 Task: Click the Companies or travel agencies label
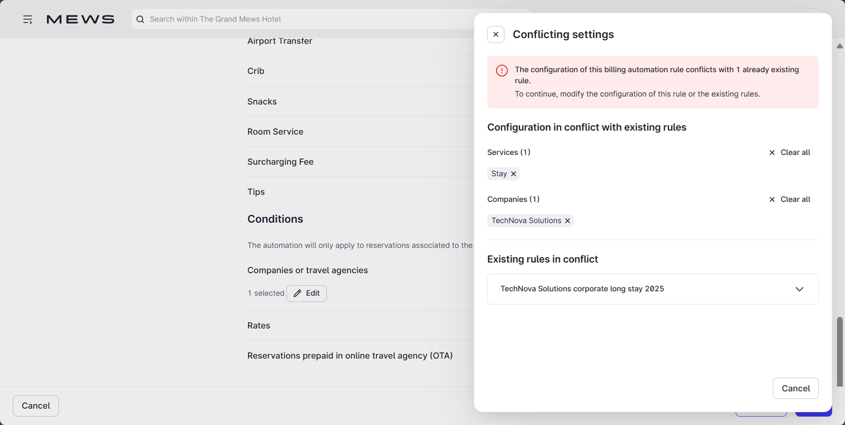307,270
